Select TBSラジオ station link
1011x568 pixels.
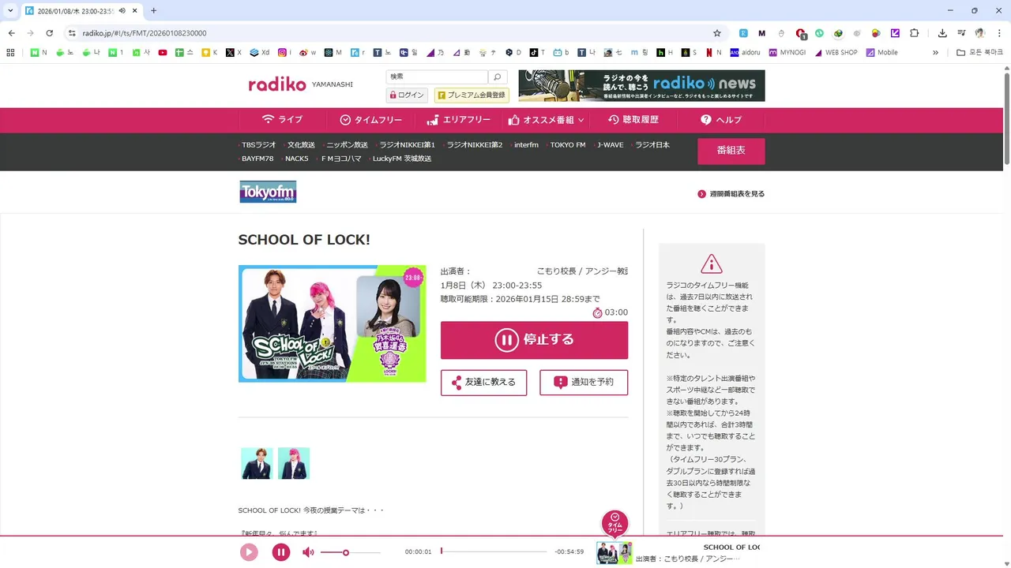pyautogui.click(x=258, y=145)
